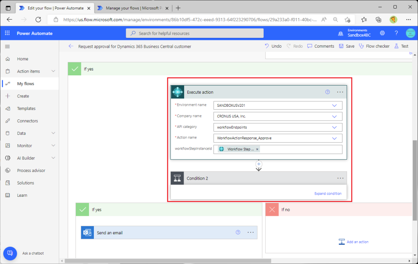Click the Execute action connector icon

(x=178, y=92)
